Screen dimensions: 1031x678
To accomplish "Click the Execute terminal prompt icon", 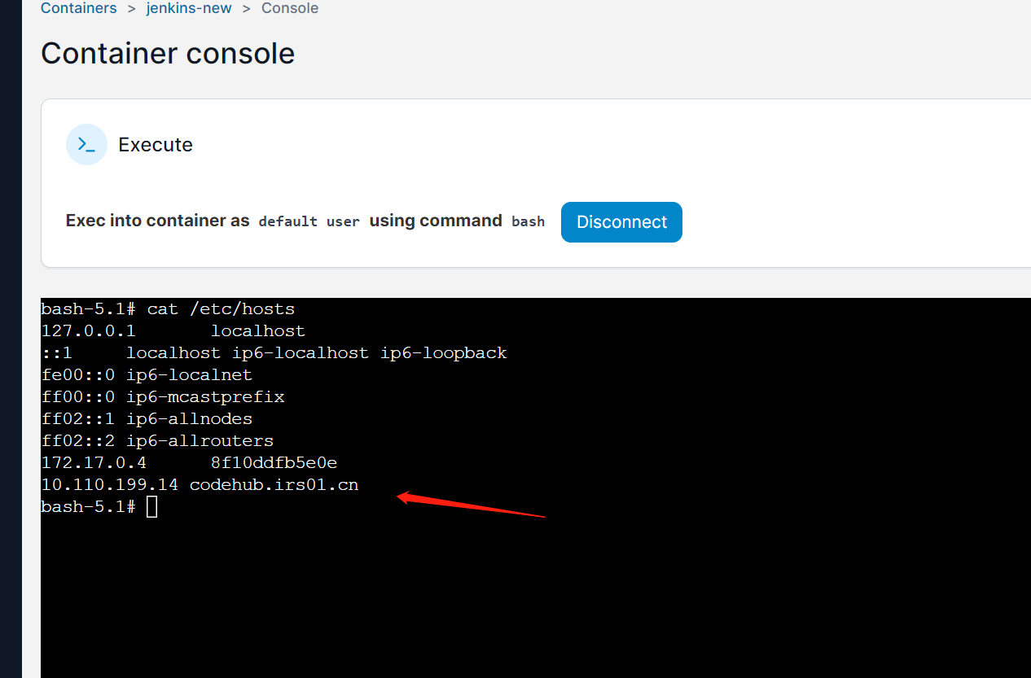I will pyautogui.click(x=86, y=145).
